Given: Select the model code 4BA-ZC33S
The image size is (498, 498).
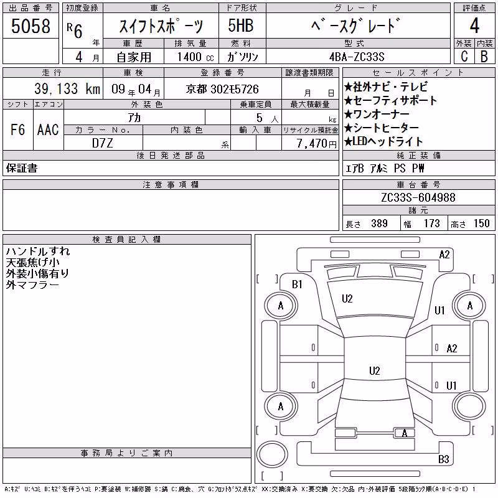Looking at the screenshot, I should (x=357, y=57).
